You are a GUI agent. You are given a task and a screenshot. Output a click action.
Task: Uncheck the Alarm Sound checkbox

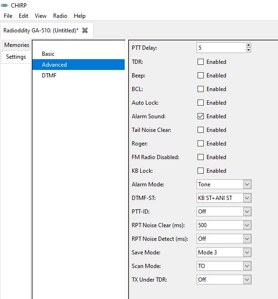pos(200,116)
